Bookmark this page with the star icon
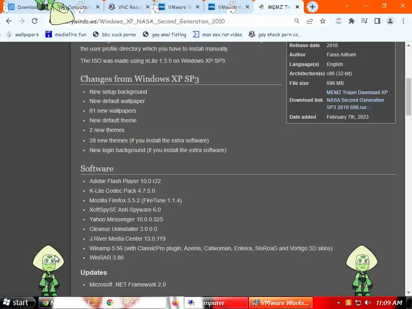412x309 pixels. (323, 21)
